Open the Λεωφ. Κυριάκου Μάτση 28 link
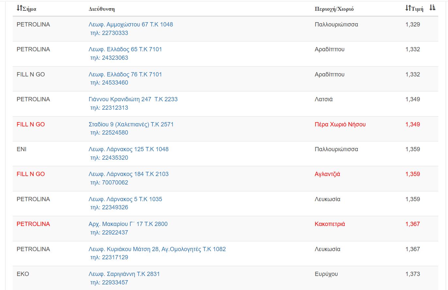The width and height of the screenshot is (448, 290). [157, 249]
